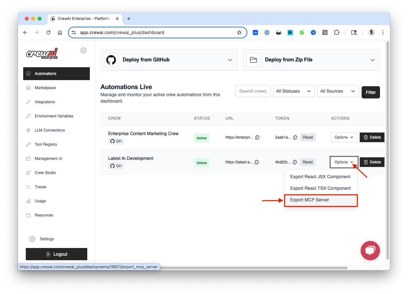
Task: Open the All Statuses dropdown
Action: (x=294, y=91)
